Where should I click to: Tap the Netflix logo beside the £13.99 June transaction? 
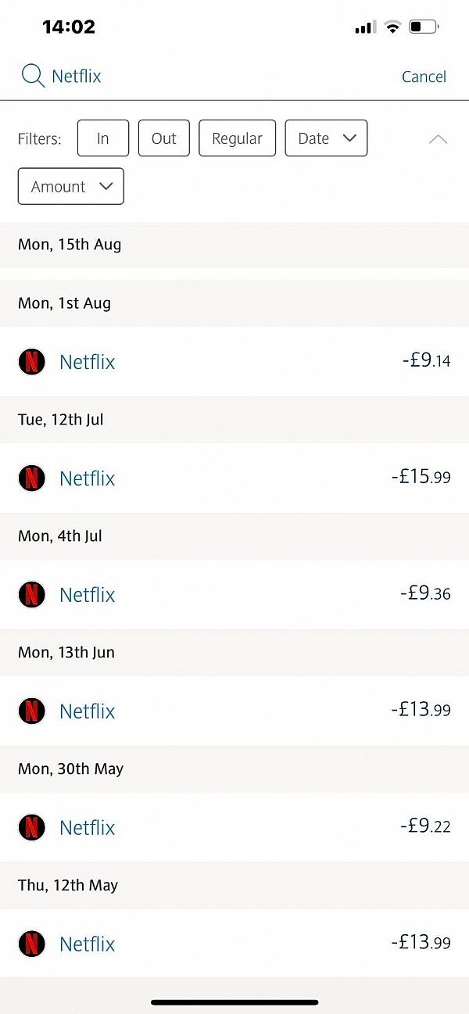point(32,711)
